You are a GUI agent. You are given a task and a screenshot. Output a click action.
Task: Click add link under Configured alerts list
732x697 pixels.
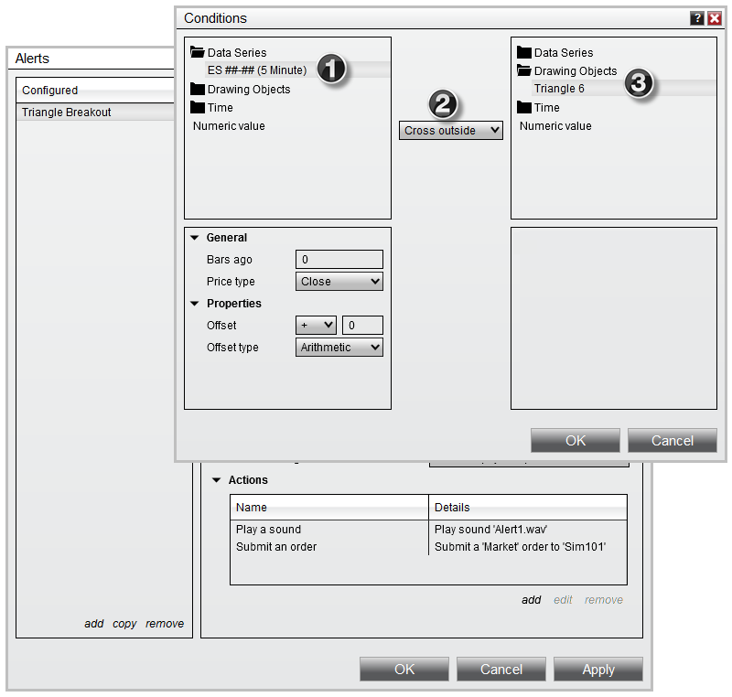pyautogui.click(x=94, y=624)
